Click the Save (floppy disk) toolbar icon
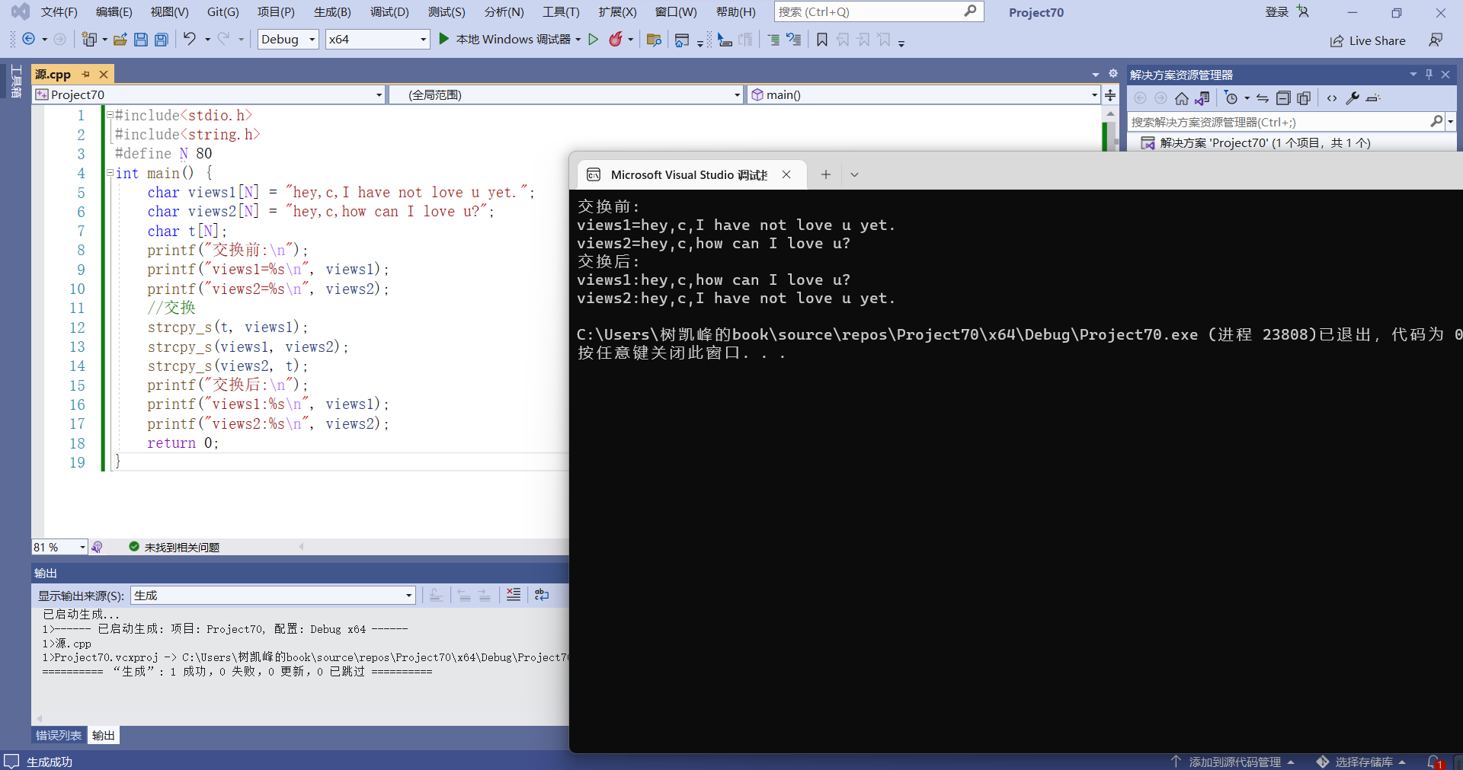 point(141,40)
